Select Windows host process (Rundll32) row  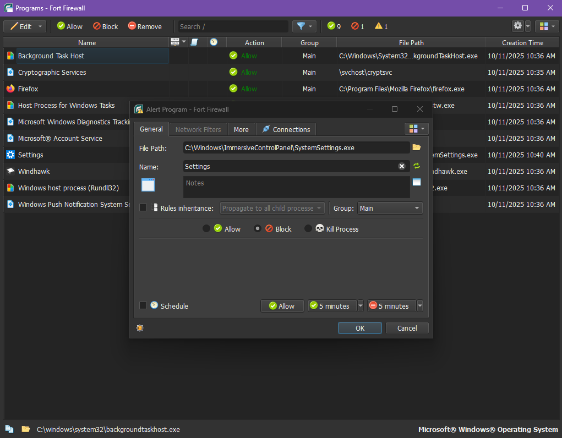(67, 188)
